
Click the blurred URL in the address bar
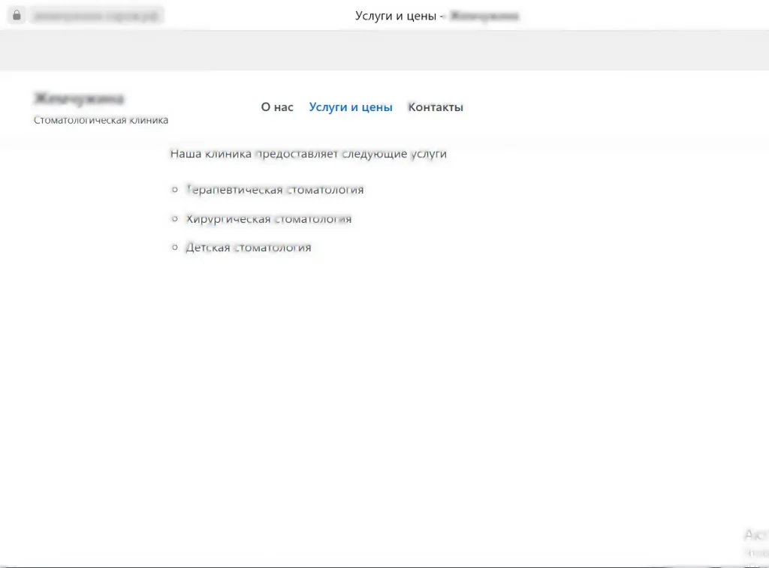(96, 15)
